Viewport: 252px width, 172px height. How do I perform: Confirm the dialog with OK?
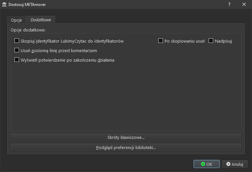click(x=206, y=164)
